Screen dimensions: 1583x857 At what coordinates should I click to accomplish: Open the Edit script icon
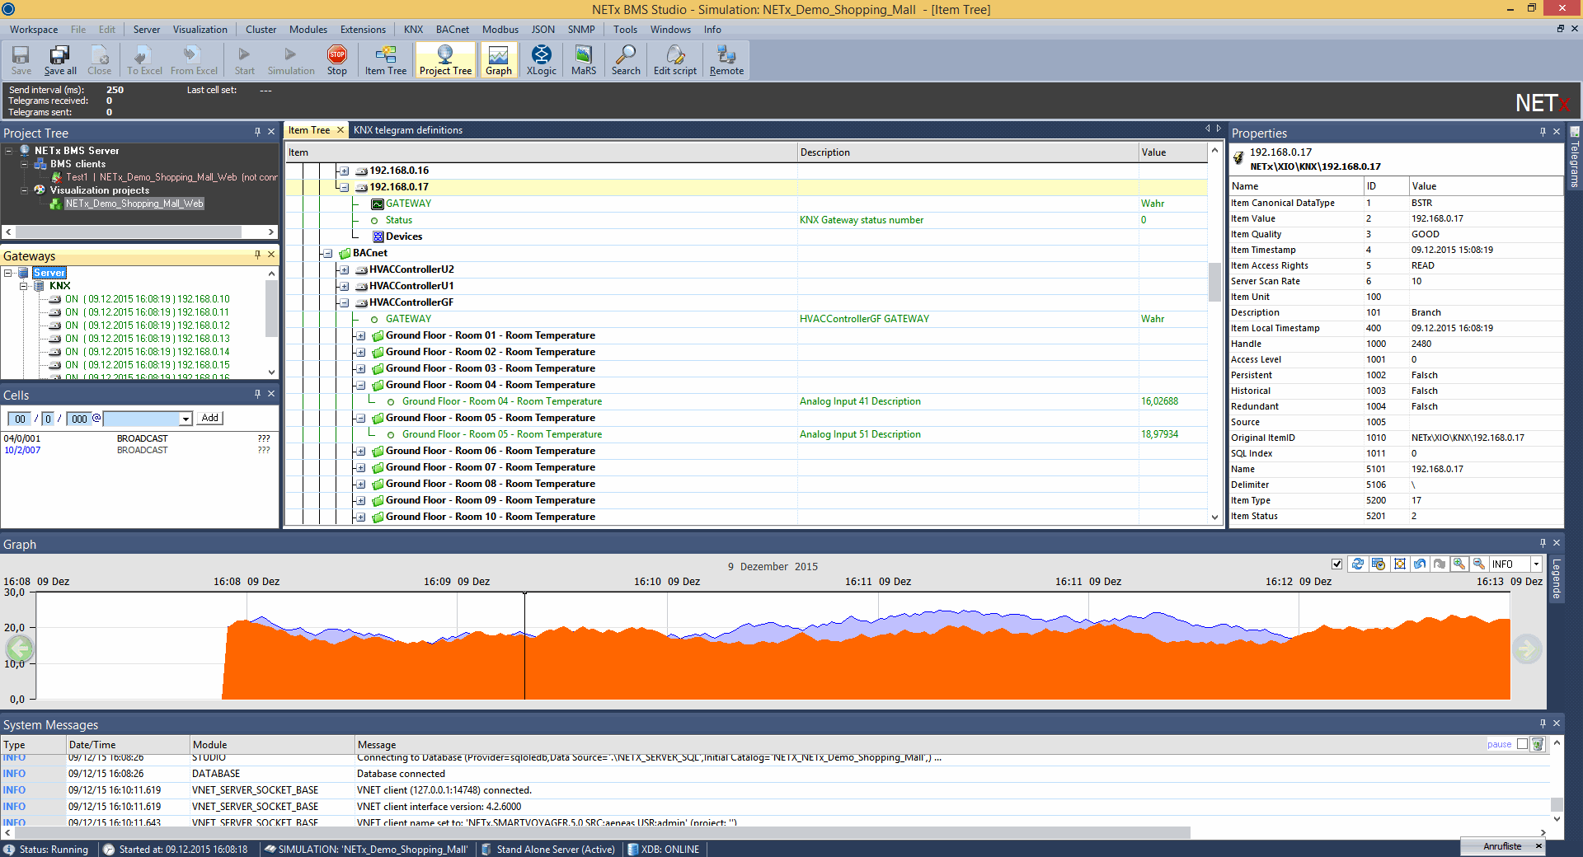tap(675, 60)
